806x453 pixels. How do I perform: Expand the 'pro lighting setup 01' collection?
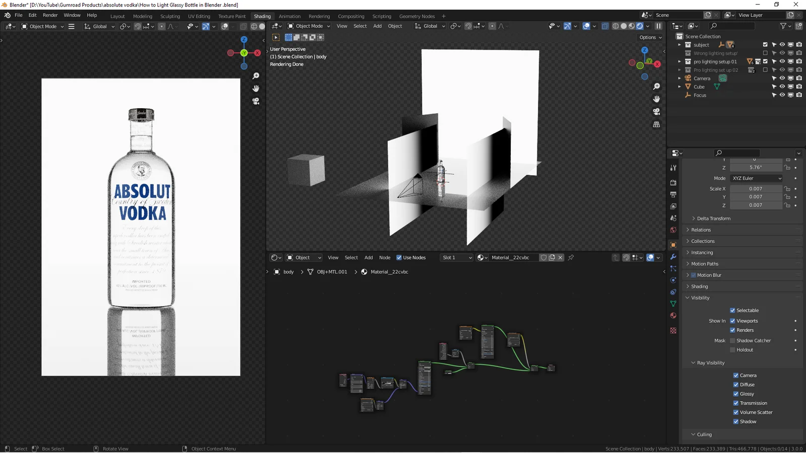680,61
